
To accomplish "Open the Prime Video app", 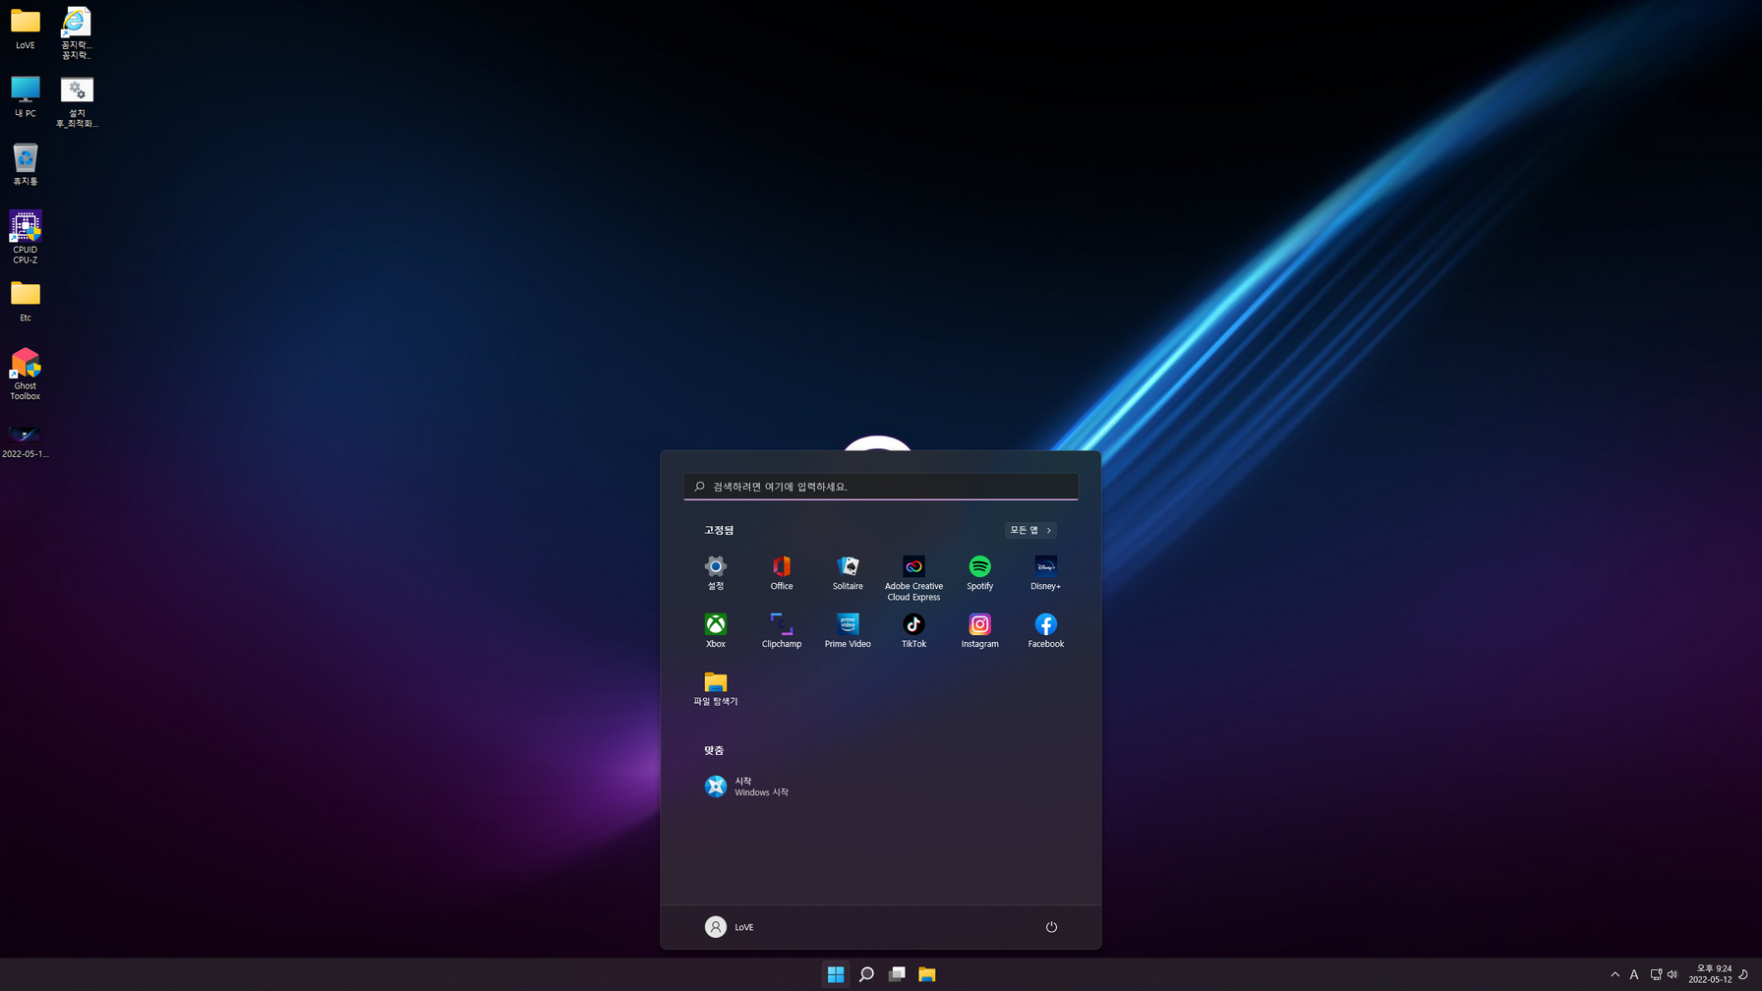I will (848, 631).
